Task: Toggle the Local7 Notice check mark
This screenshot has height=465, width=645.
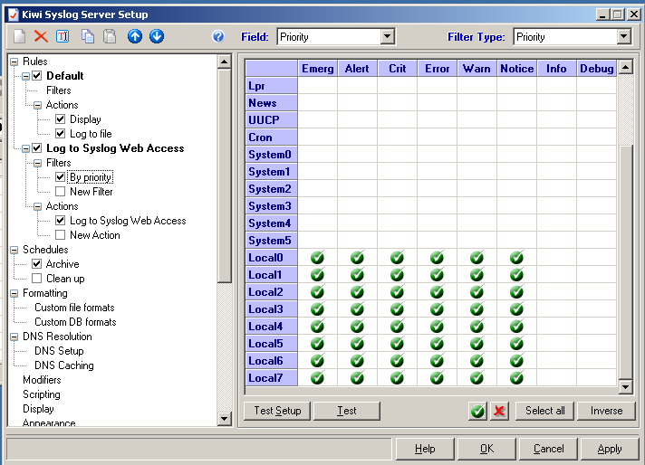Action: [516, 378]
